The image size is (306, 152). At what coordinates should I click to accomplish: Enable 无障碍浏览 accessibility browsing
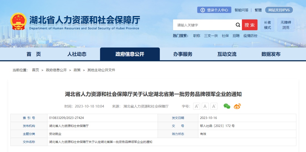pyautogui.click(x=286, y=25)
